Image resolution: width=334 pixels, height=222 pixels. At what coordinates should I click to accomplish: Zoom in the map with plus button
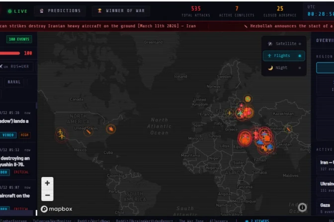[x=47, y=183]
